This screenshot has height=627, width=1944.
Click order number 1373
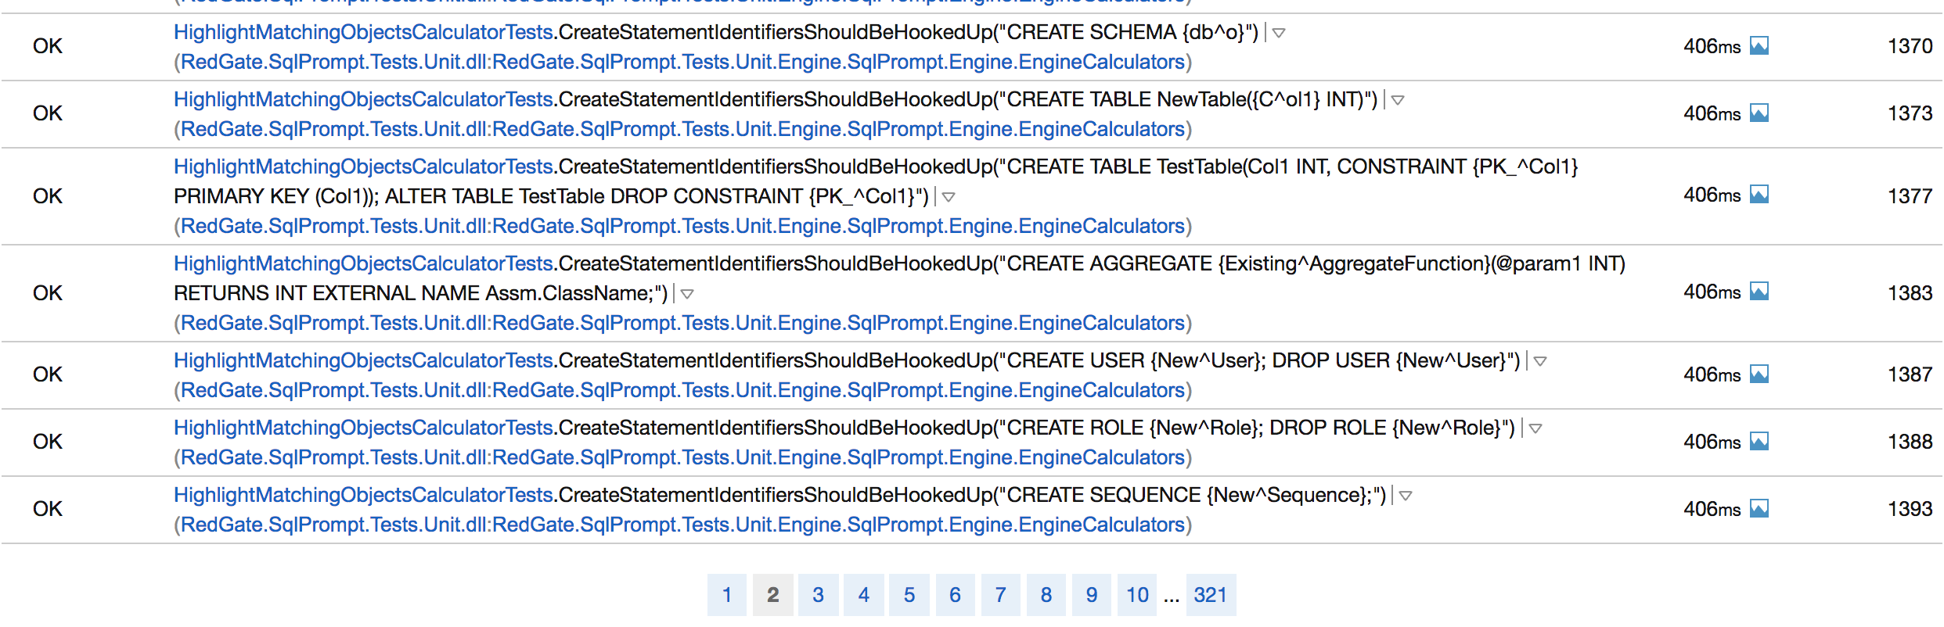[x=1910, y=114]
